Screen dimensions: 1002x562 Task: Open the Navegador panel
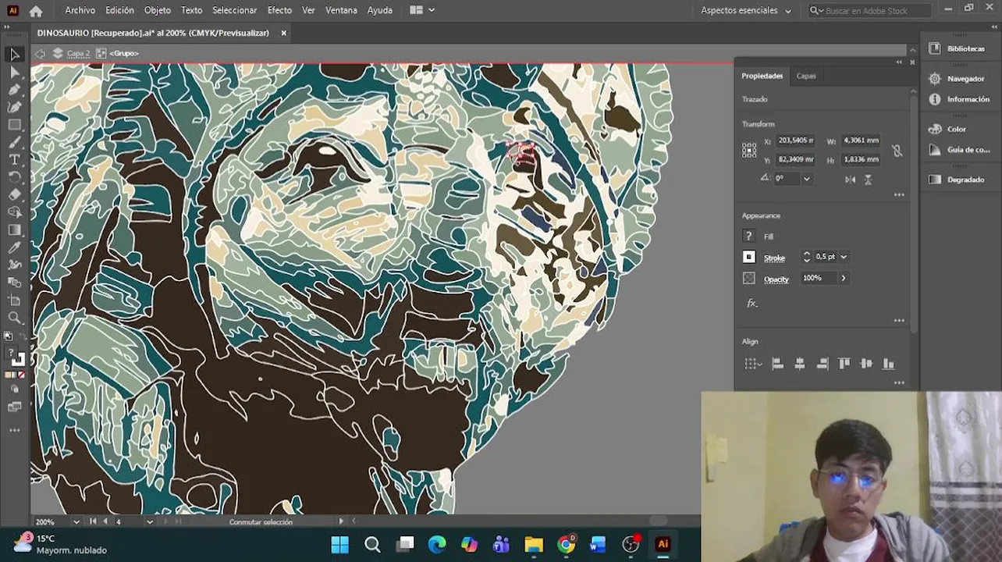(959, 79)
